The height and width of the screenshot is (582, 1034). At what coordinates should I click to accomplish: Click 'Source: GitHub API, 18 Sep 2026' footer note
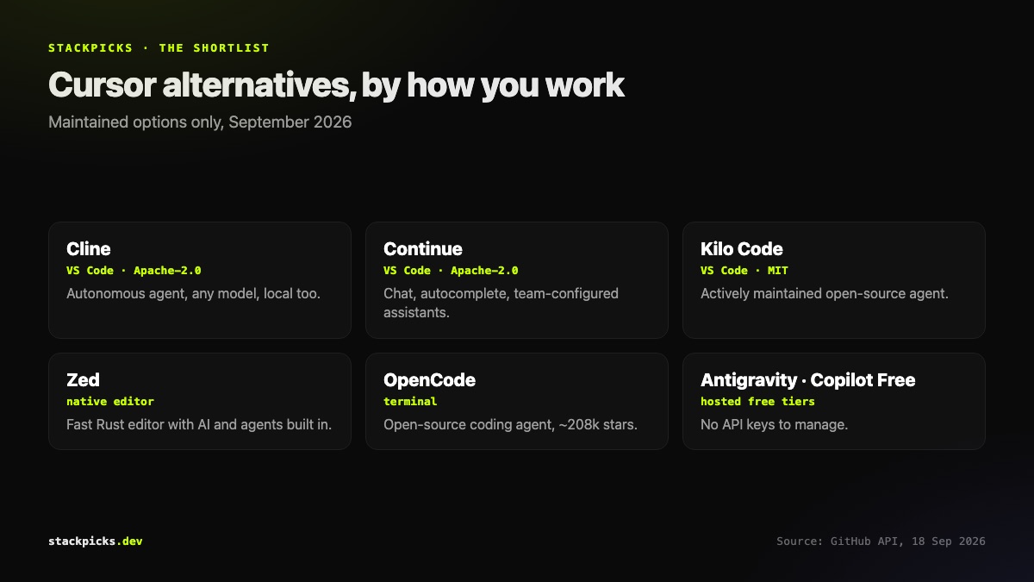[x=881, y=541]
